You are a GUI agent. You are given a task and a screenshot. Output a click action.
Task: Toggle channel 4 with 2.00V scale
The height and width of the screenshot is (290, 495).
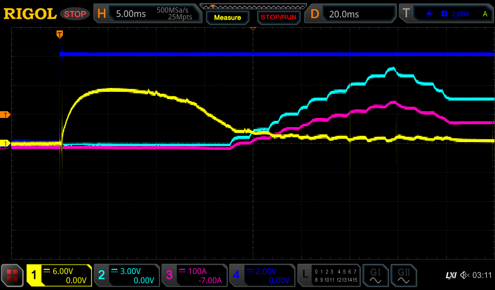[262, 275]
